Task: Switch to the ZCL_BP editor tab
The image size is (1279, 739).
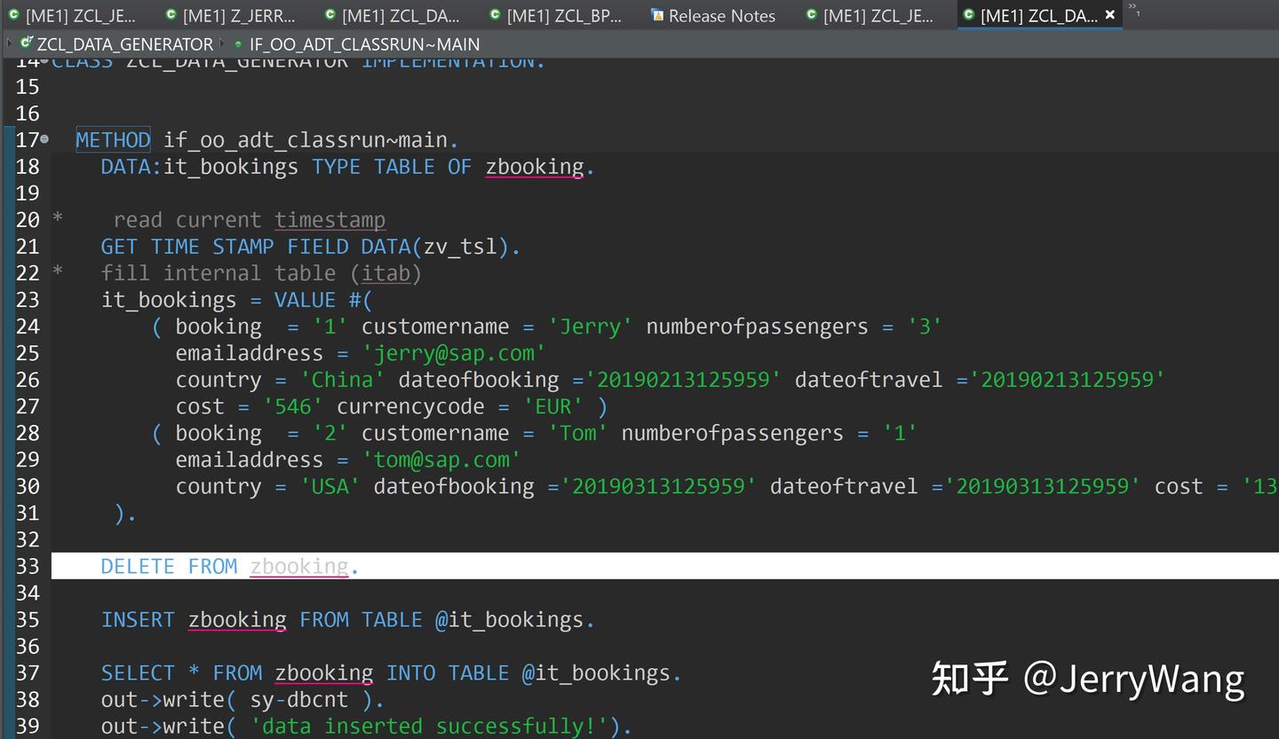Action: point(560,14)
